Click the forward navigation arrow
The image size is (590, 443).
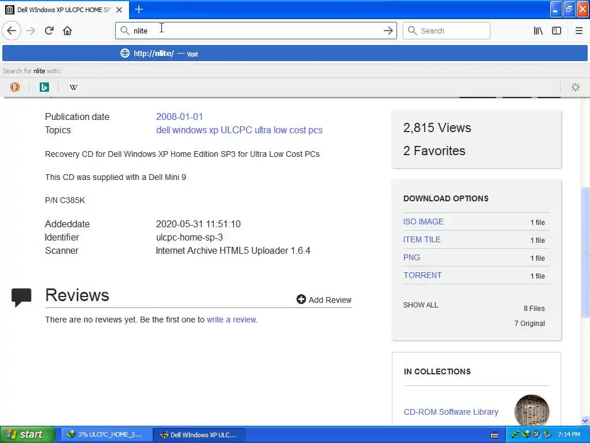31,31
